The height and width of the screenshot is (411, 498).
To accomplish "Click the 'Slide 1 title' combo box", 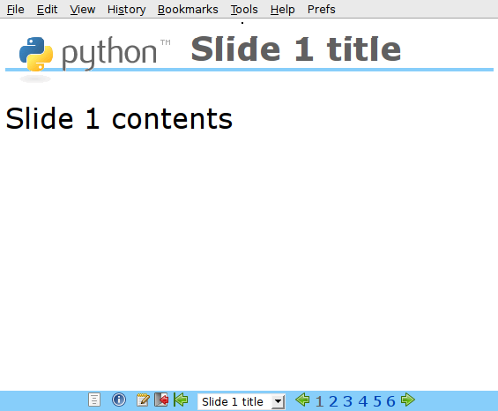I will (242, 402).
